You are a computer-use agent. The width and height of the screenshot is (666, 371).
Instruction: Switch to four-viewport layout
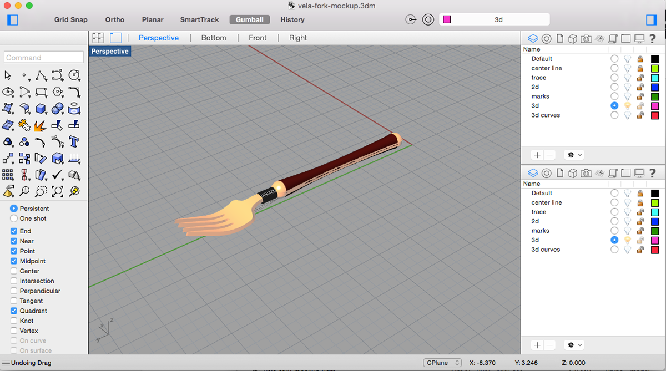click(x=98, y=38)
